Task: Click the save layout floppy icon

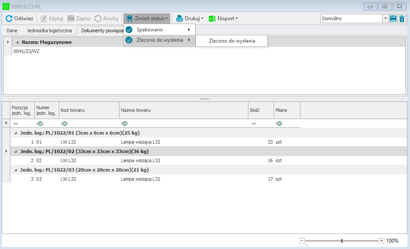Action: click(x=393, y=18)
